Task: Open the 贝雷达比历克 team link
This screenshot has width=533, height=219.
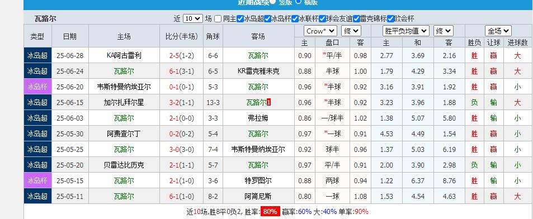Action: coord(124,165)
